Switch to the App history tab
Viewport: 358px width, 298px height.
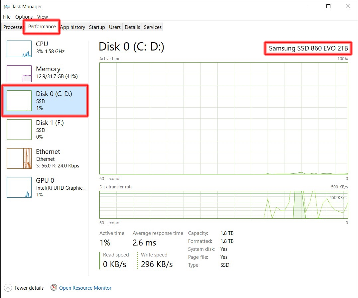pos(72,27)
